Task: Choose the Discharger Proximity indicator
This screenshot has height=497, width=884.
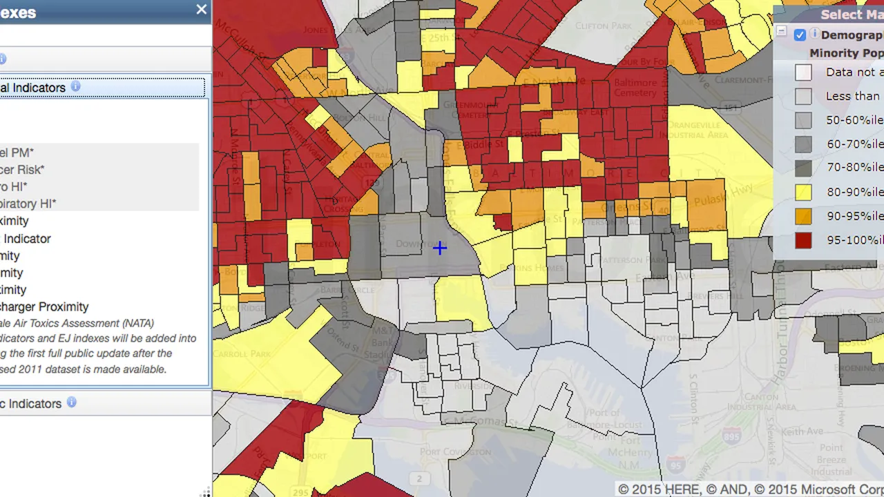Action: pos(44,306)
